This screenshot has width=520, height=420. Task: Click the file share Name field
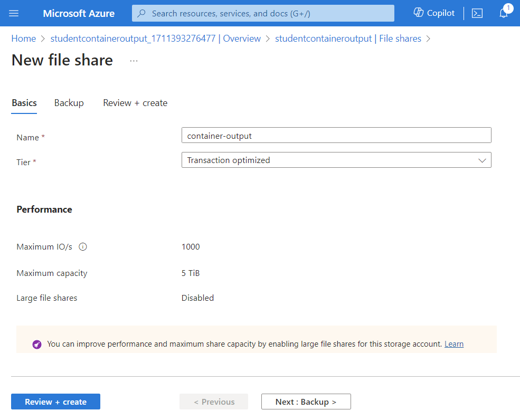pyautogui.click(x=336, y=136)
